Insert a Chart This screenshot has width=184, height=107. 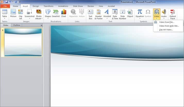pyautogui.click(x=64, y=13)
